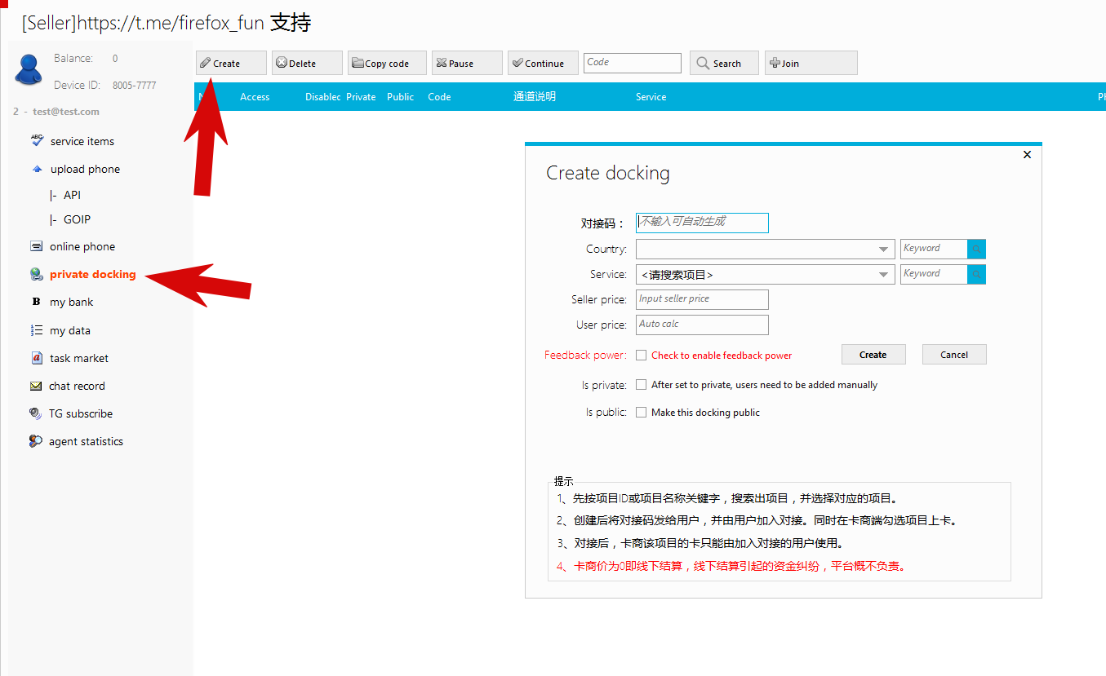Image resolution: width=1106 pixels, height=676 pixels.
Task: Pause the selected docking
Action: tap(467, 63)
